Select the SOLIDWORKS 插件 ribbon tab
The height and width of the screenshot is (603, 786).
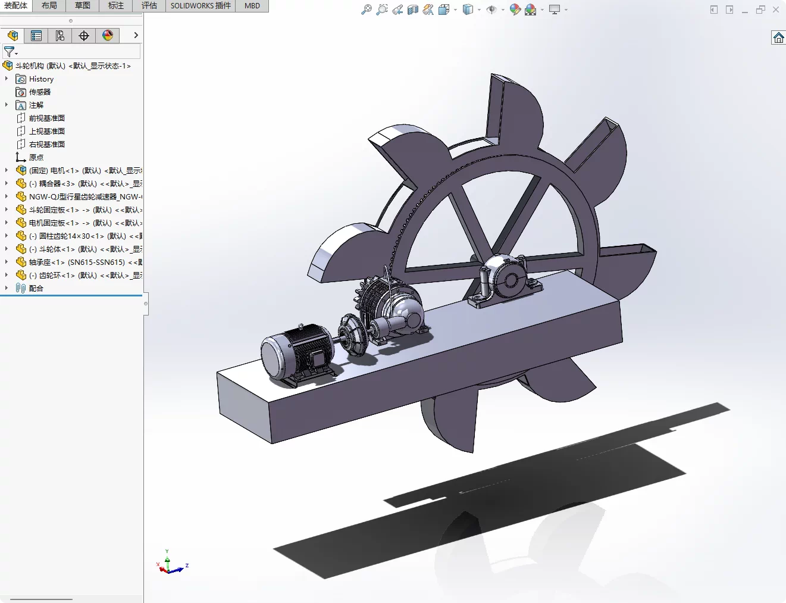pos(201,5)
